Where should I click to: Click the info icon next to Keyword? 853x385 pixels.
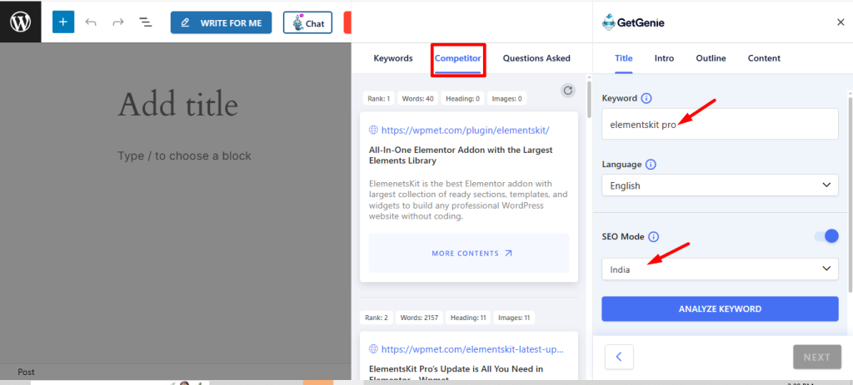pos(646,98)
